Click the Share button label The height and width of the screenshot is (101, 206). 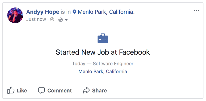pyautogui.click(x=99, y=91)
